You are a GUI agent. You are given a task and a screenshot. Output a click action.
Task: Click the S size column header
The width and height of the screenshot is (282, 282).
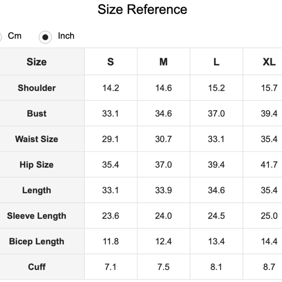coord(111,62)
